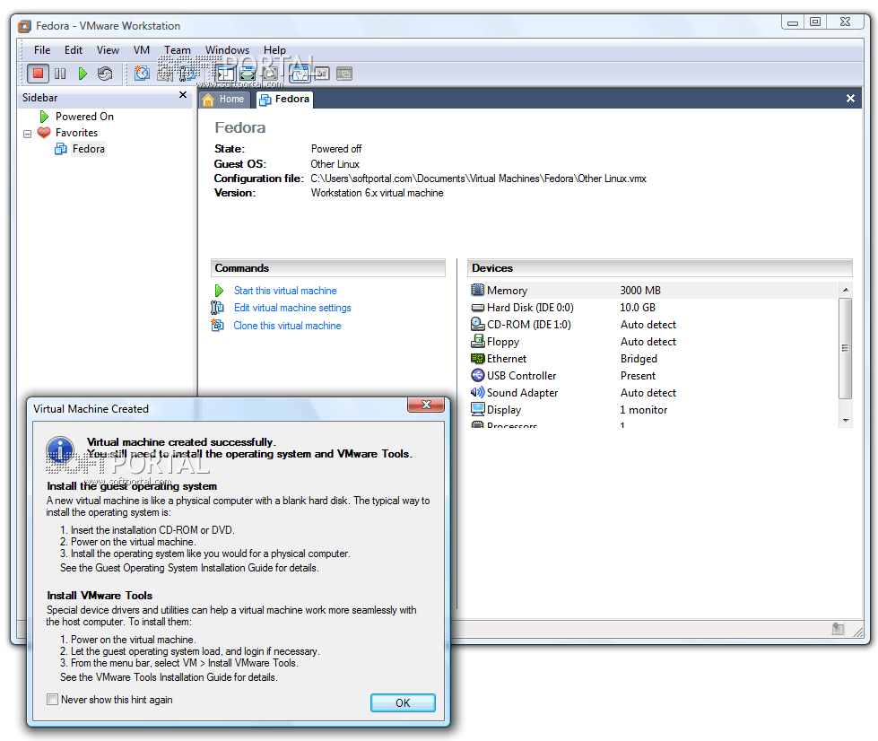Viewport: 878px width, 741px height.
Task: Open the Team menu
Action: (178, 50)
